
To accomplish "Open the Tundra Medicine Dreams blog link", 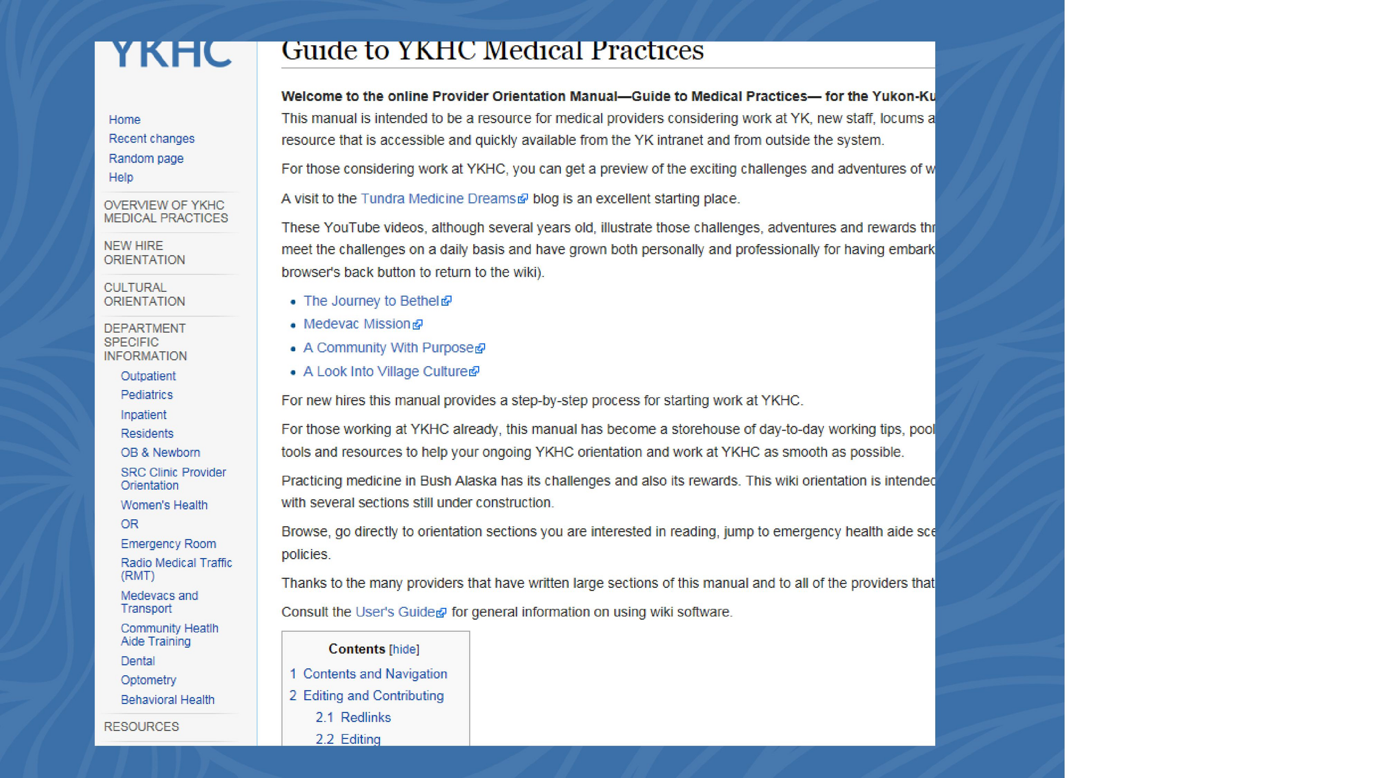I will pos(438,199).
